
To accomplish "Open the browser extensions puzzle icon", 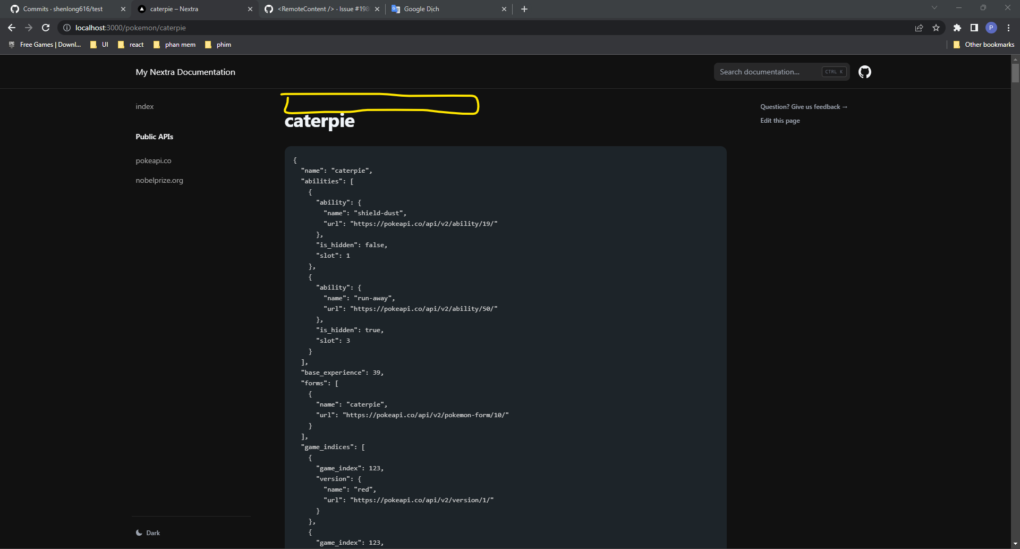I will (957, 28).
